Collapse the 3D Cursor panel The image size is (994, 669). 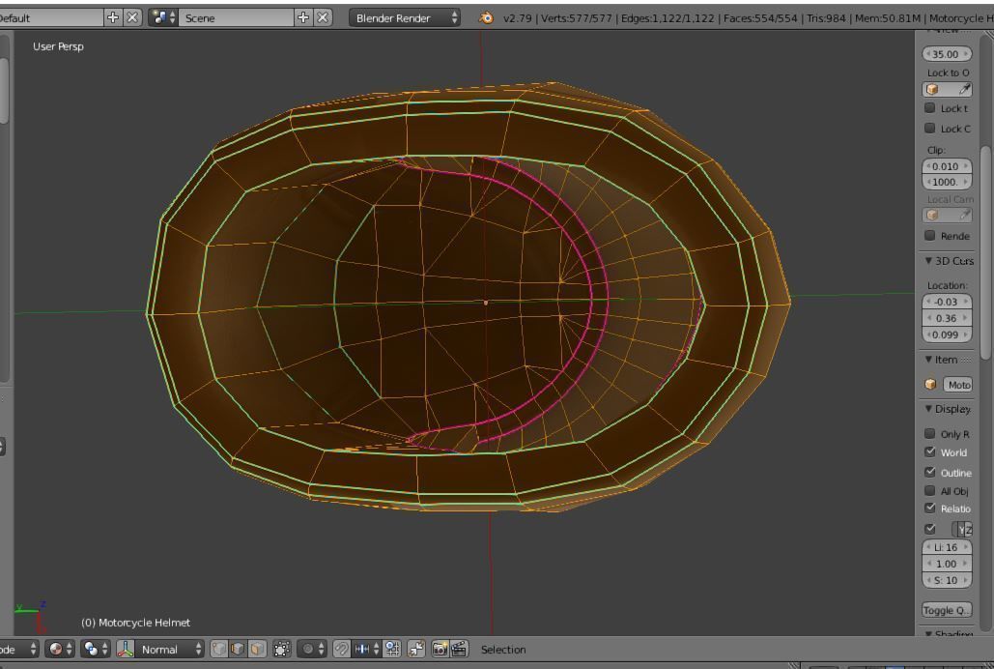(x=949, y=261)
